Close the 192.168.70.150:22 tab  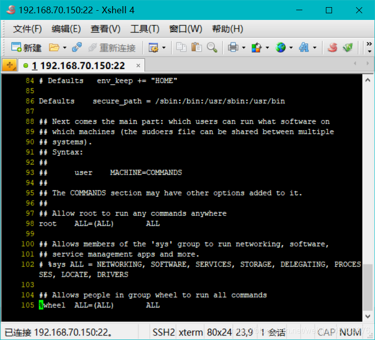coord(138,65)
